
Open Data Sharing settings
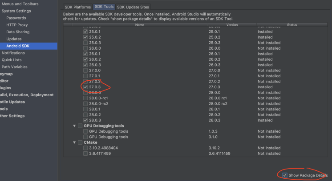18,32
